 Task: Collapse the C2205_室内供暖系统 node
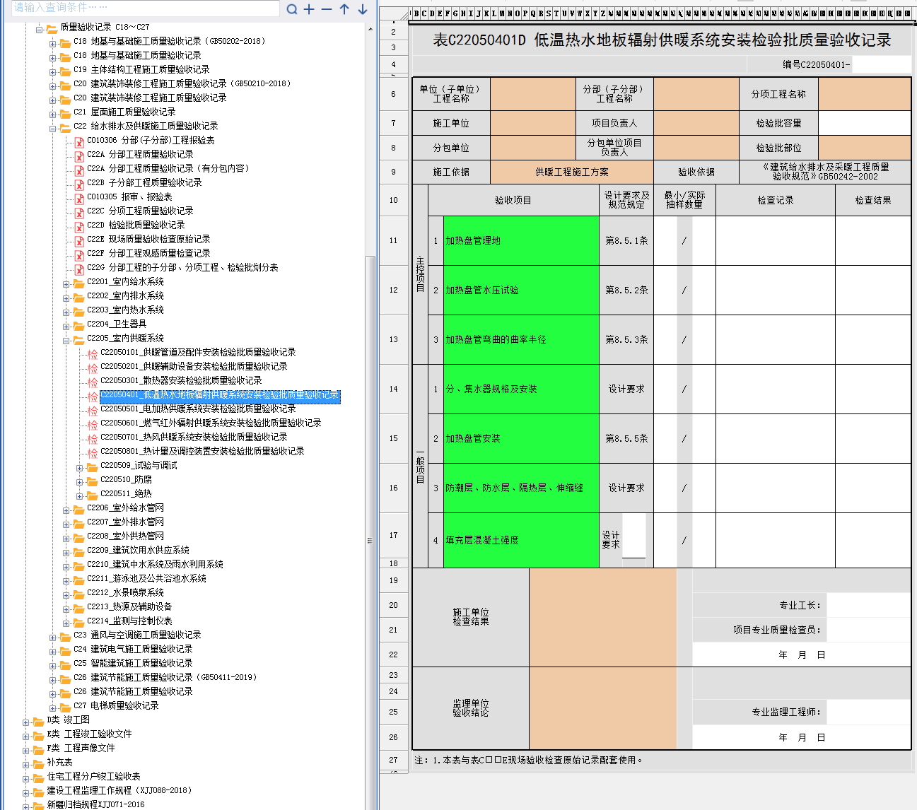[x=66, y=340]
